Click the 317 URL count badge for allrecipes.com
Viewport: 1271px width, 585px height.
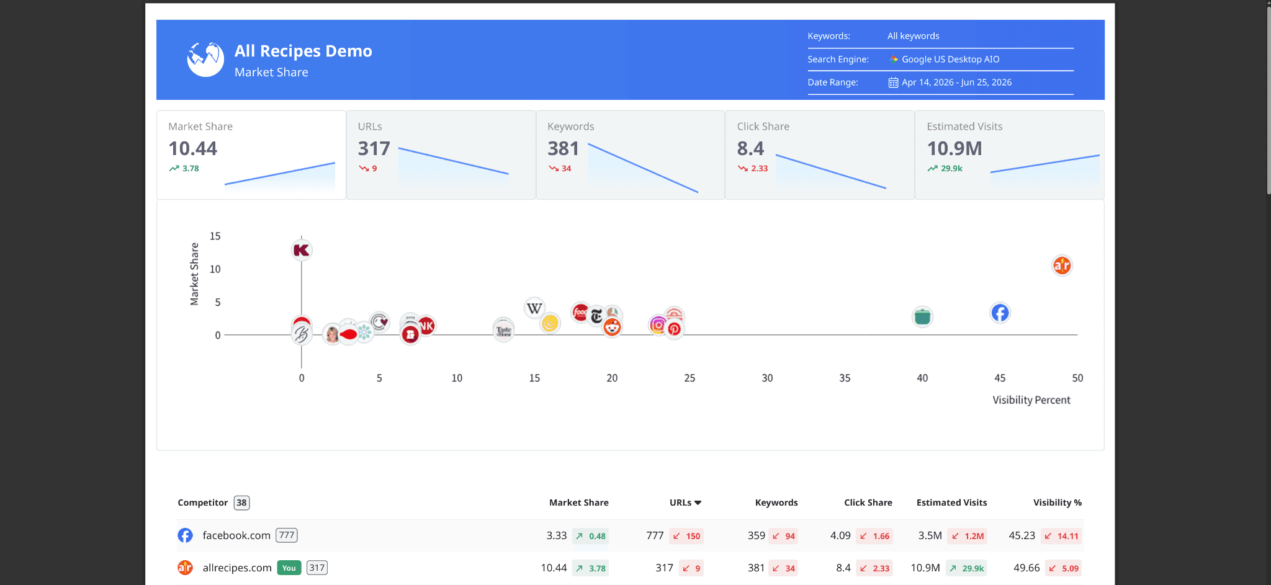tap(317, 568)
